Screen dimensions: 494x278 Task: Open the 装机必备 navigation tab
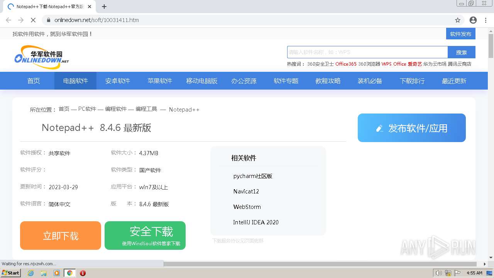370,81
